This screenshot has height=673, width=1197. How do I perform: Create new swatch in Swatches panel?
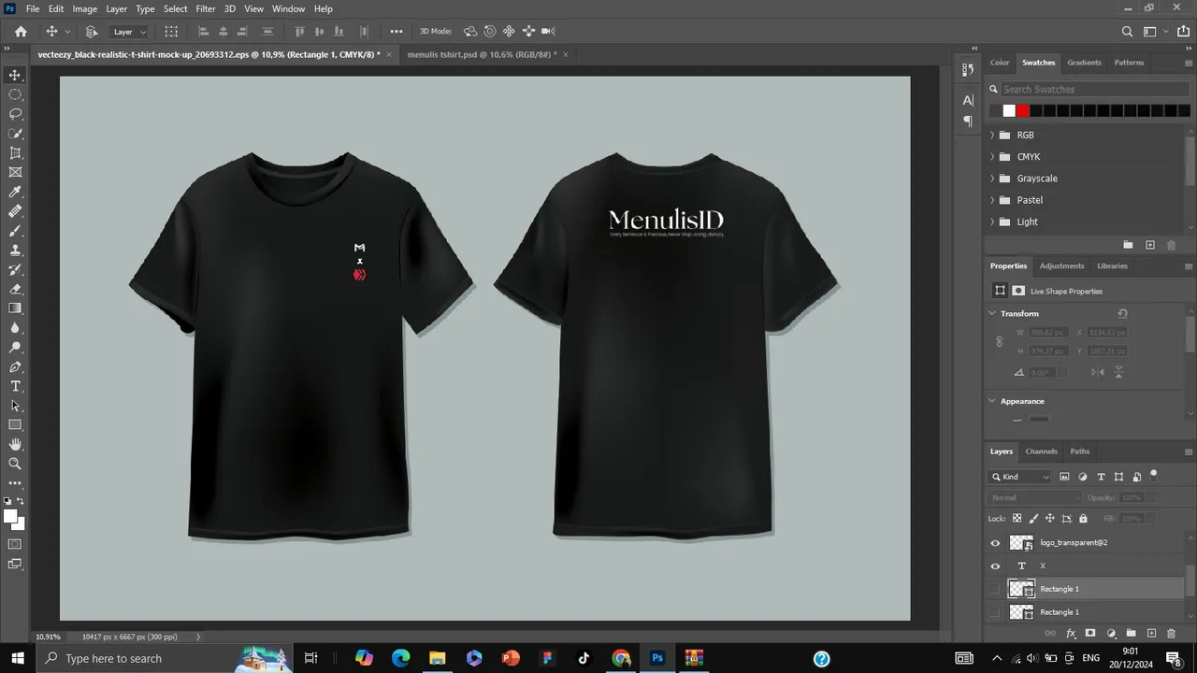tap(1150, 245)
